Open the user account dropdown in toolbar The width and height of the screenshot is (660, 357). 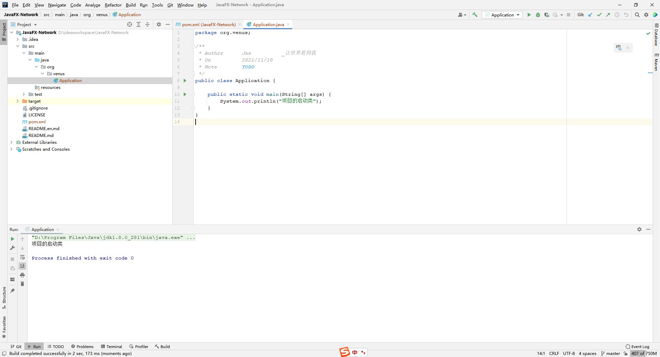tap(462, 15)
